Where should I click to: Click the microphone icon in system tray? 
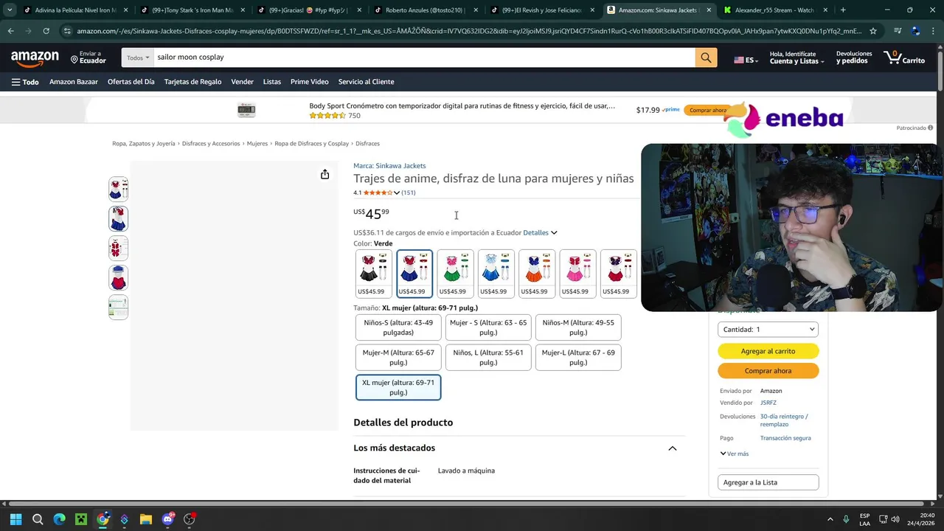pyautogui.click(x=846, y=519)
